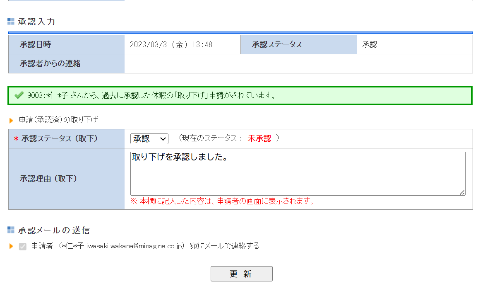Click the red 未承認 current status text
Screen dimensions: 478x286
tap(259, 138)
